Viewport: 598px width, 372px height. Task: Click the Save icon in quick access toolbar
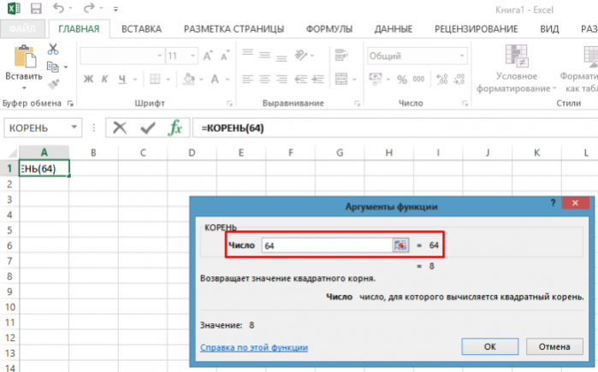click(x=36, y=9)
